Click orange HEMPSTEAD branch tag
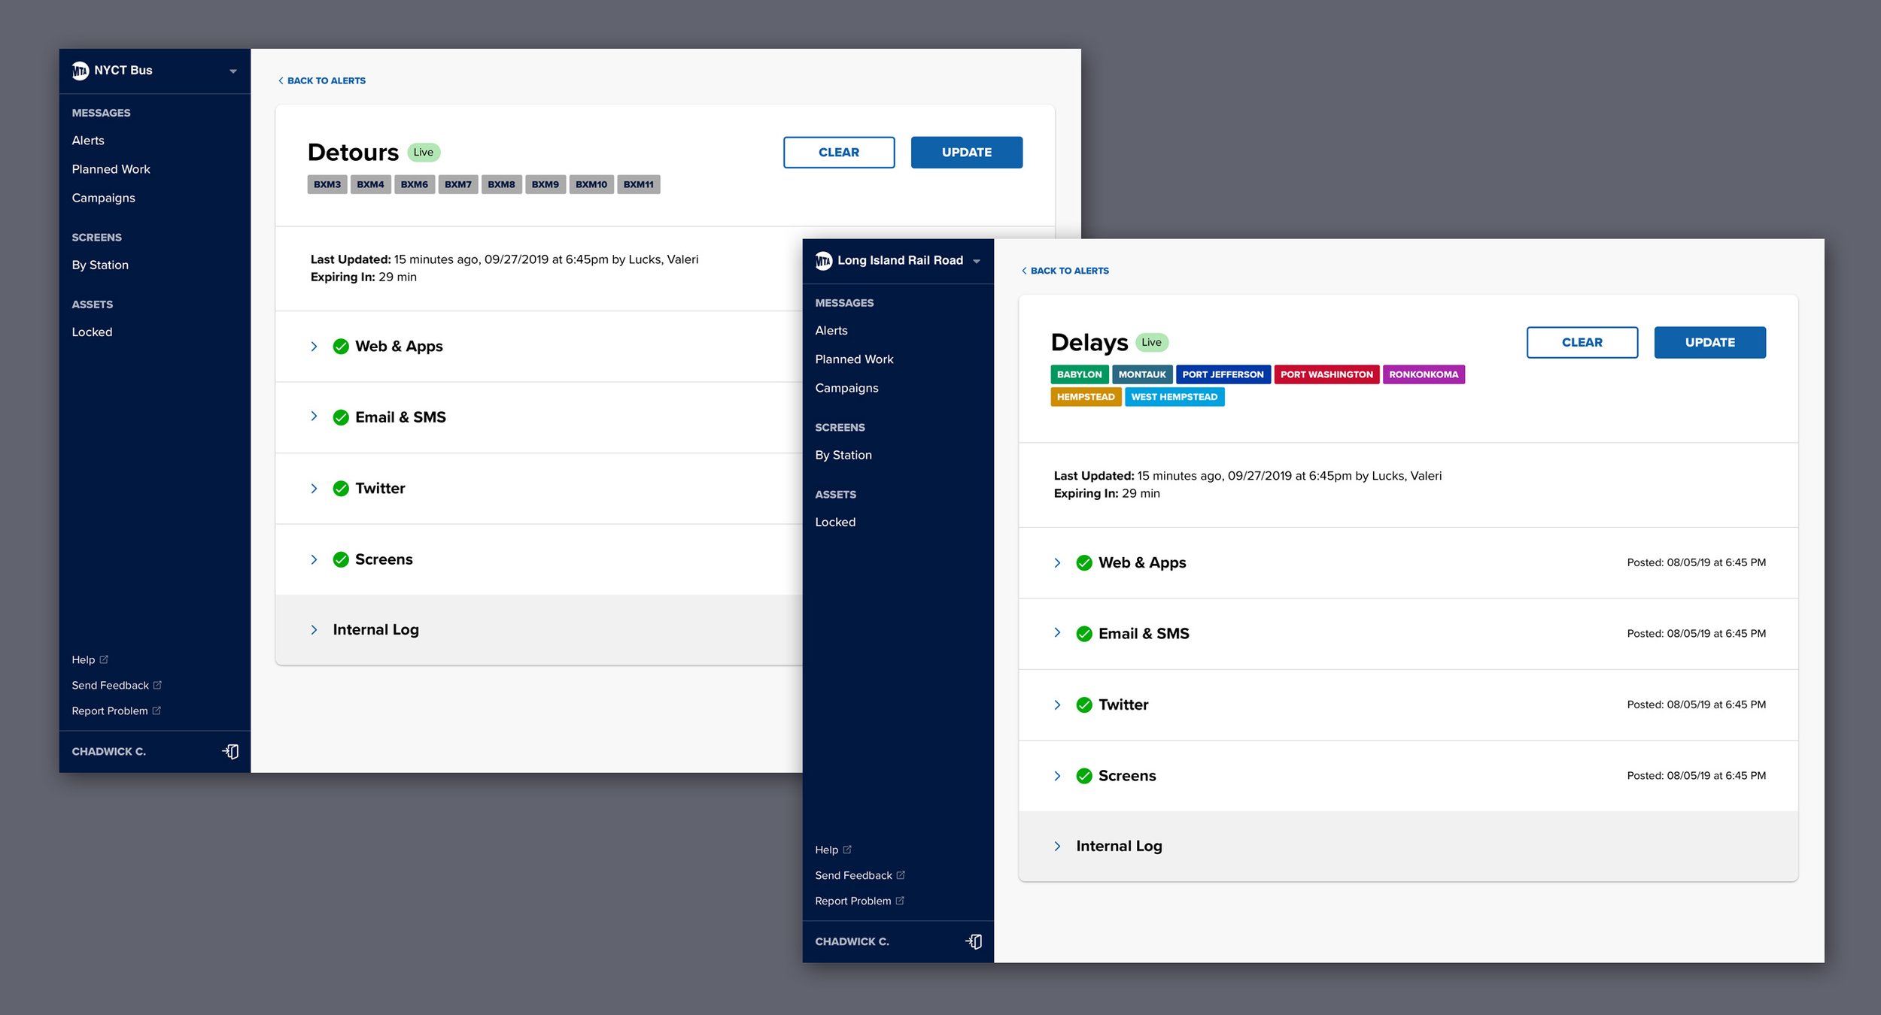The image size is (1881, 1015). (x=1086, y=398)
